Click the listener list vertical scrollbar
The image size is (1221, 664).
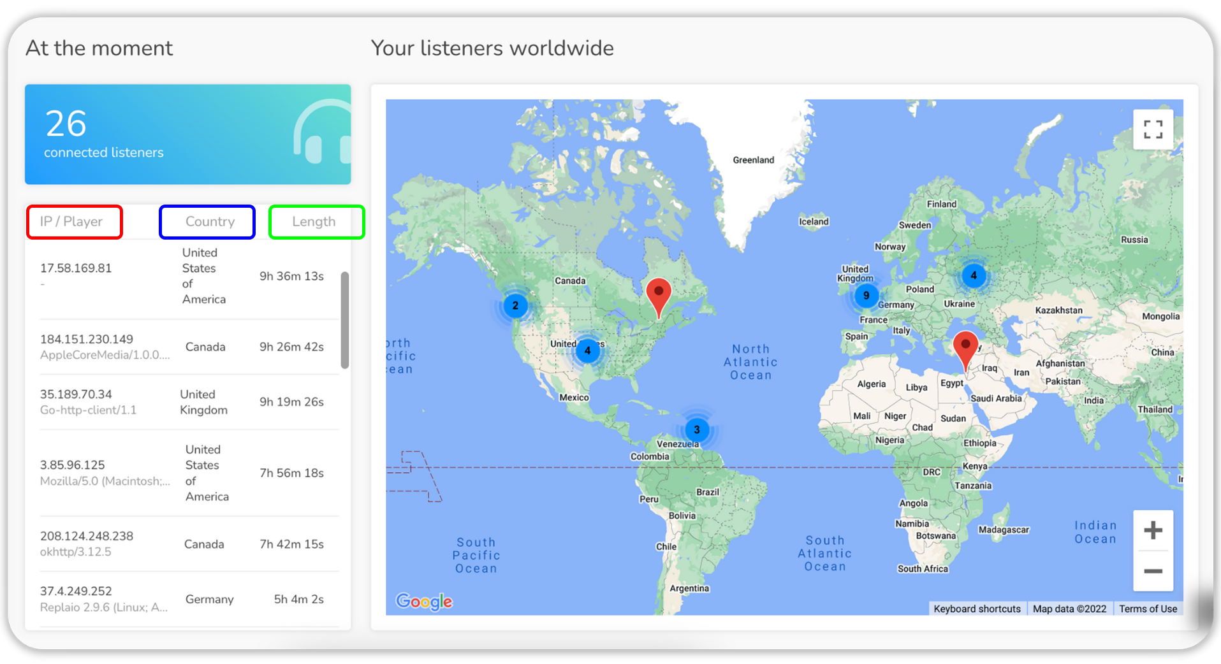[x=345, y=320]
